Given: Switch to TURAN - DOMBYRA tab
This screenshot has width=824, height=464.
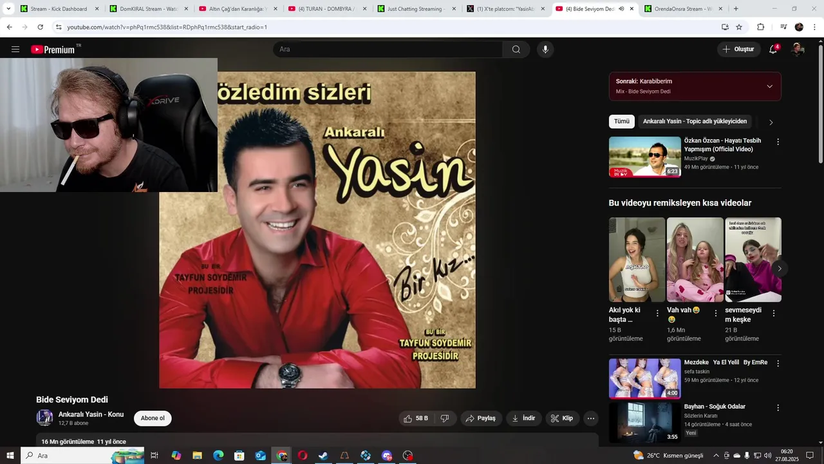Looking at the screenshot, I should [x=326, y=9].
